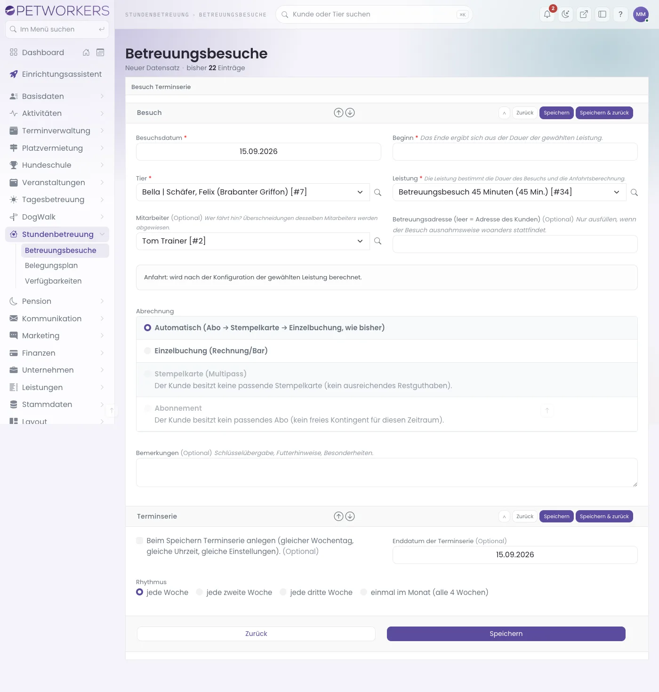Move the Terminserie section down
Screen dimensions: 659x692
[350, 516]
